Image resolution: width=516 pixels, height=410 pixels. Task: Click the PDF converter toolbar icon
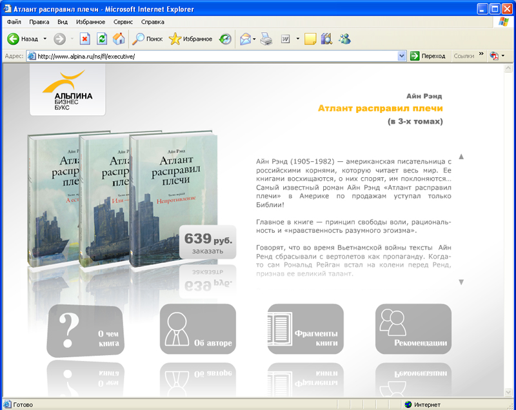click(x=493, y=56)
